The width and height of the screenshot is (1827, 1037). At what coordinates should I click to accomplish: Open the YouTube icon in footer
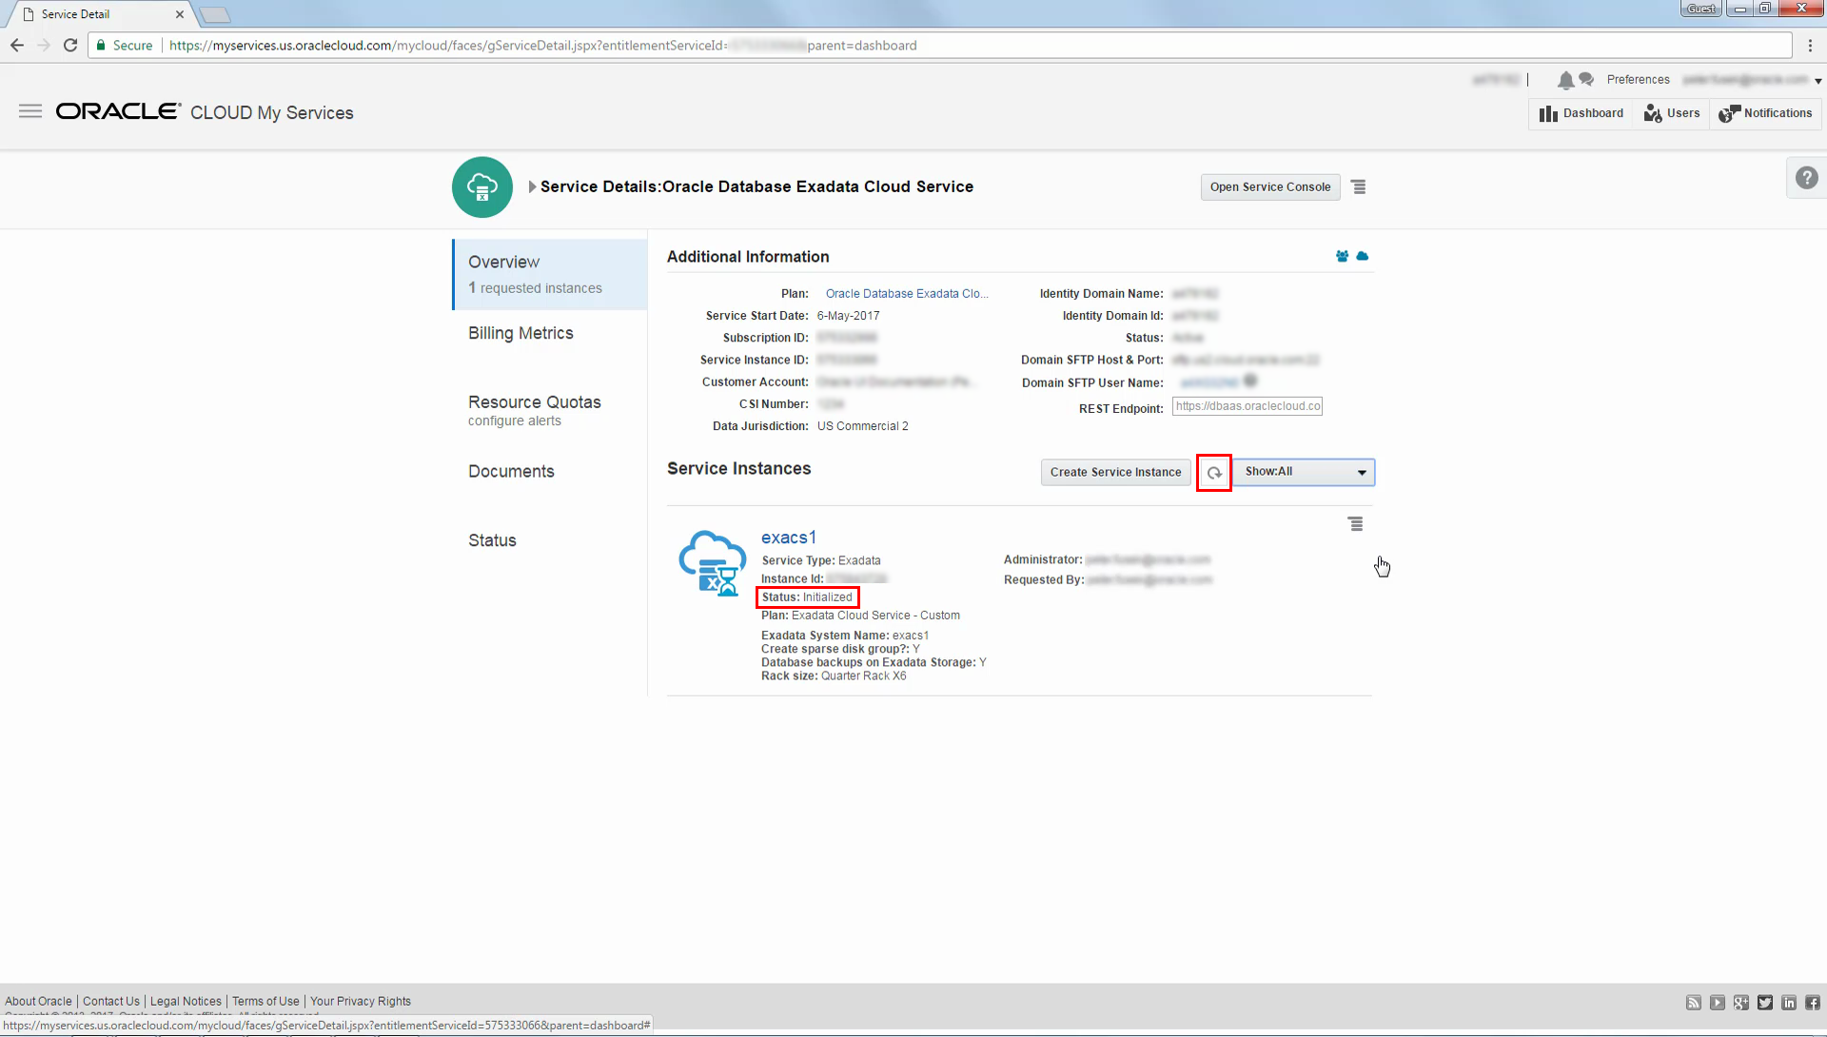(x=1718, y=1003)
